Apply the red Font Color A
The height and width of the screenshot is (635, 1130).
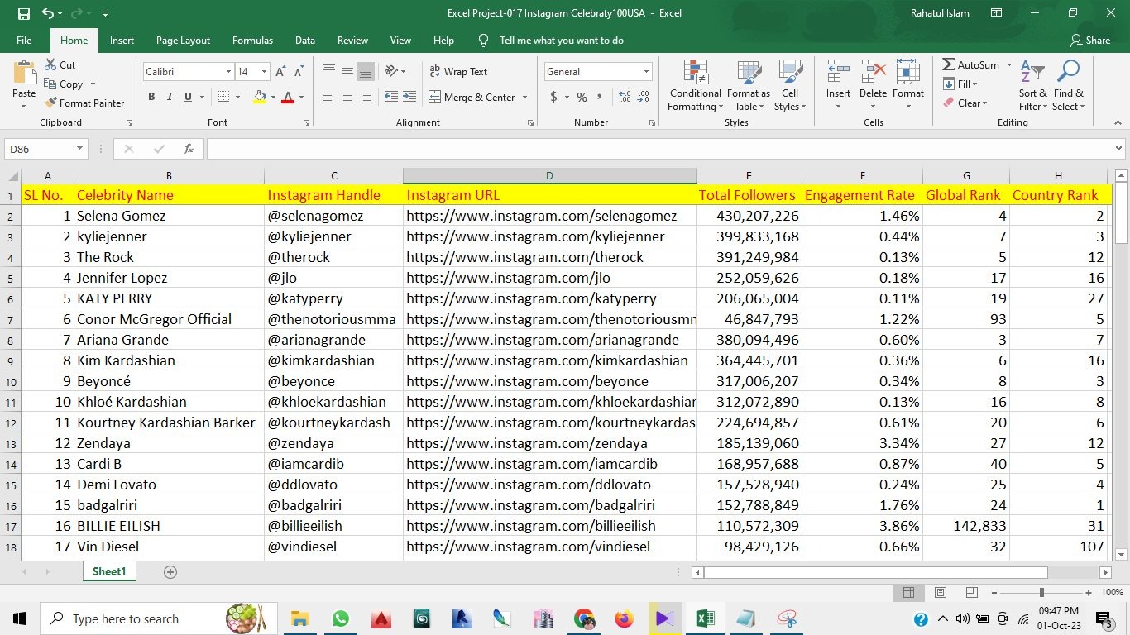pos(288,97)
